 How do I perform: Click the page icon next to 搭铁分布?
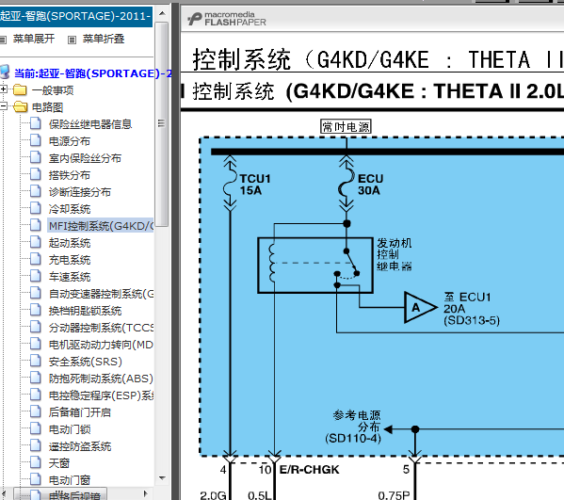coord(35,174)
